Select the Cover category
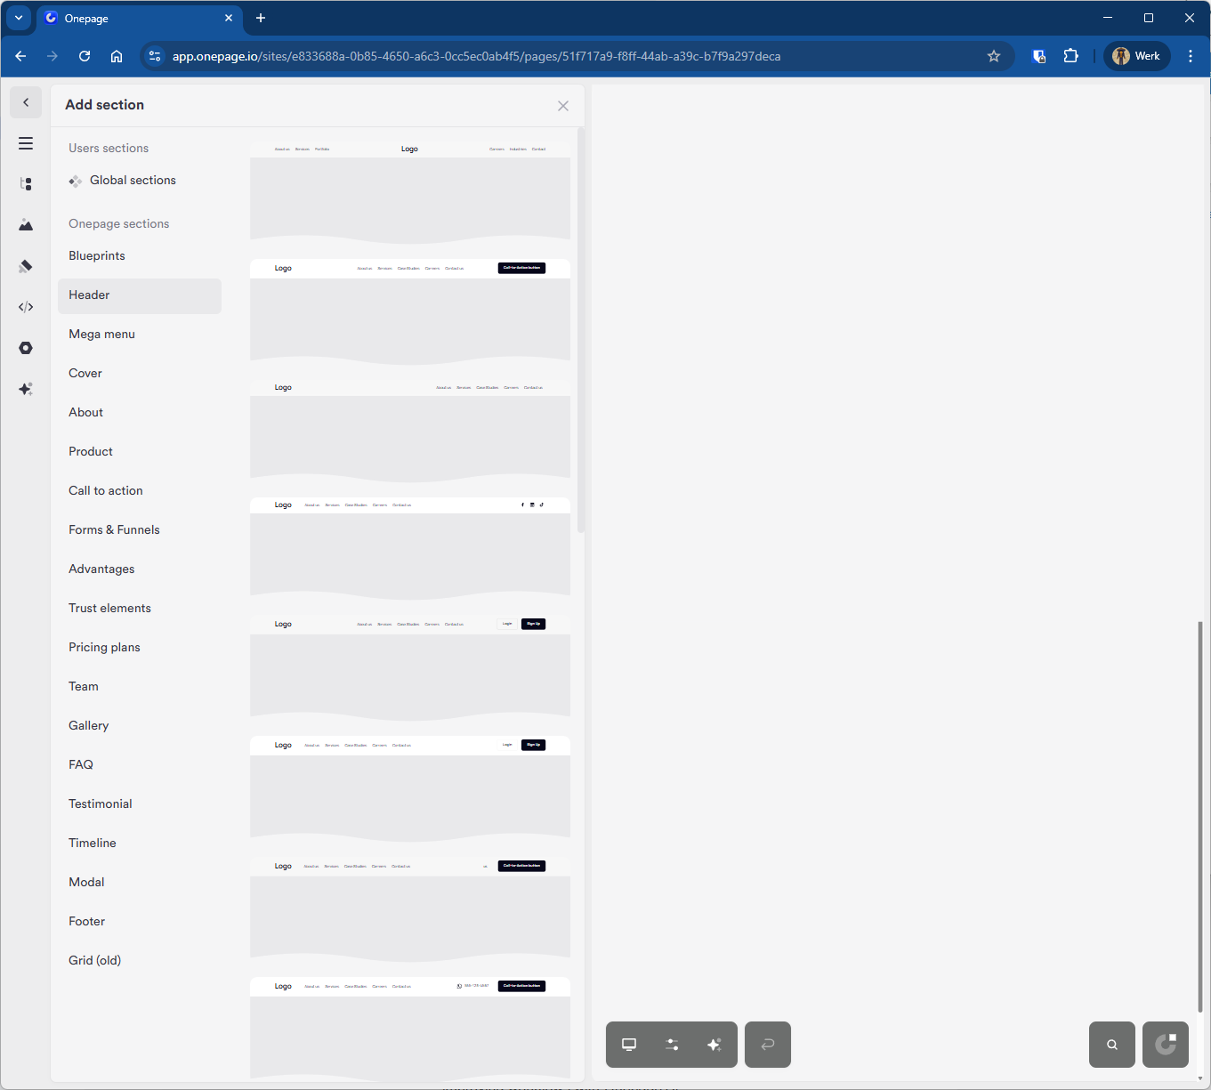1211x1090 pixels. pyautogui.click(x=140, y=374)
